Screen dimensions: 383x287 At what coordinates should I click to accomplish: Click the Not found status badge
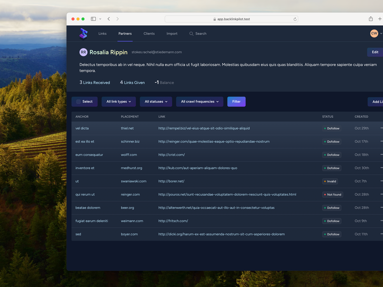point(333,195)
